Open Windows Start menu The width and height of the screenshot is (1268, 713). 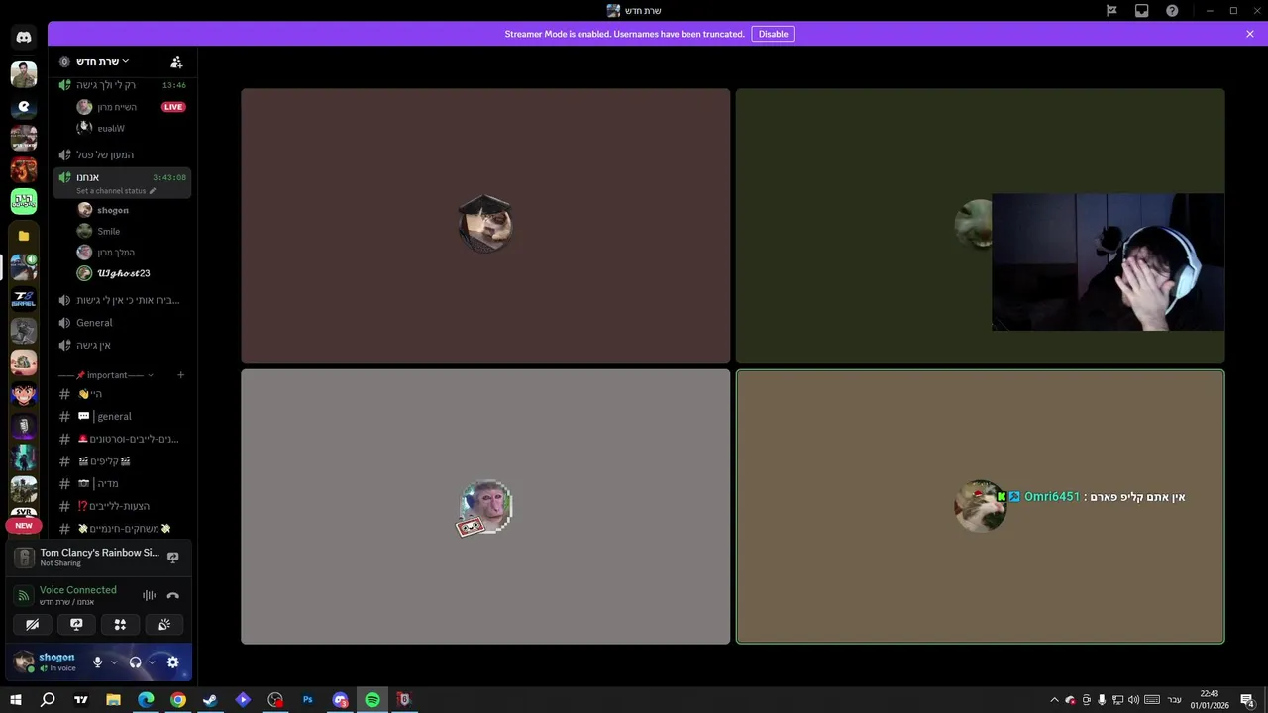click(x=15, y=700)
